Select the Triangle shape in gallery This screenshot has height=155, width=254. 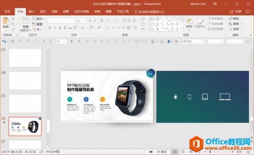(x=157, y=24)
